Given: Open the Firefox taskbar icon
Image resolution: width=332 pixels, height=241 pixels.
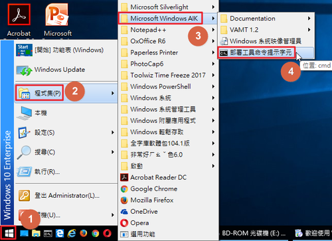Looking at the screenshot, I should pyautogui.click(x=84, y=233).
